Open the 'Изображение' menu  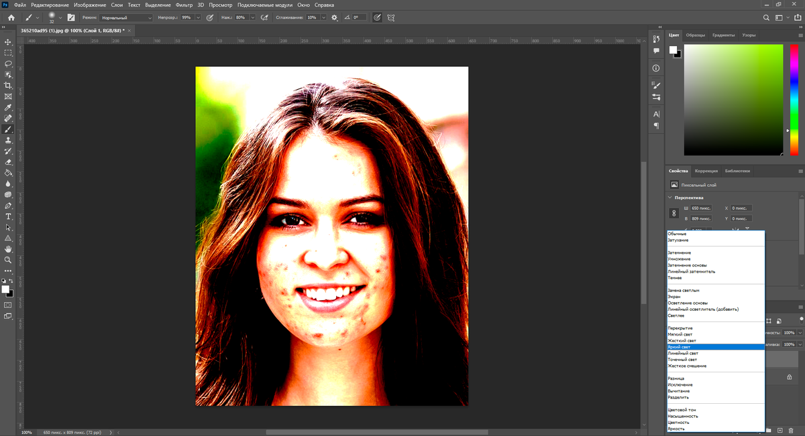(90, 5)
